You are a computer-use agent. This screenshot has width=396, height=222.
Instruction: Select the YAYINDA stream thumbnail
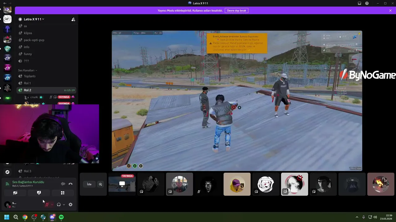[x=122, y=184]
